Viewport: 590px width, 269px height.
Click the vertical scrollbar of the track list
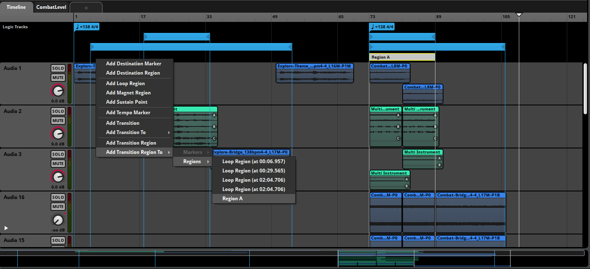(x=585, y=89)
